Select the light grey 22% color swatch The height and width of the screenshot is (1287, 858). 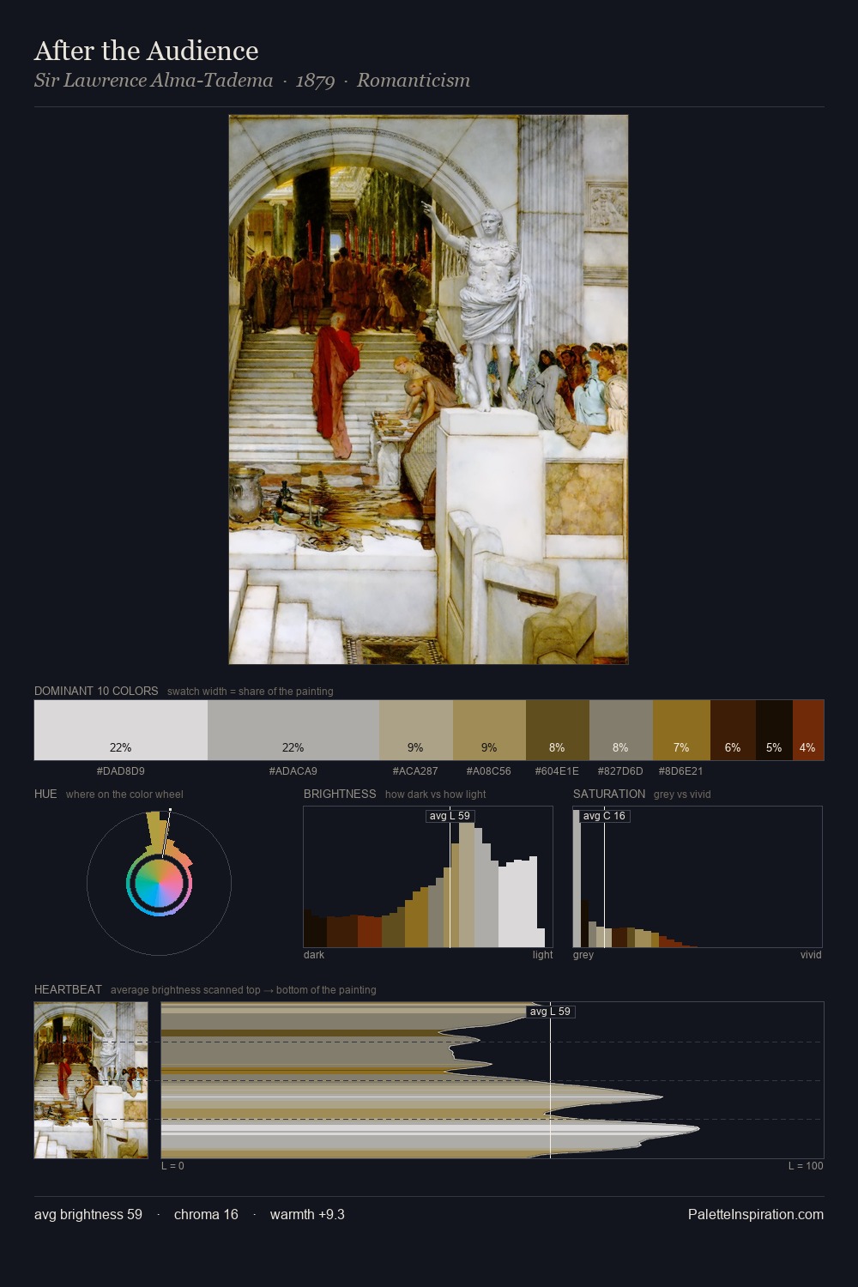(121, 730)
